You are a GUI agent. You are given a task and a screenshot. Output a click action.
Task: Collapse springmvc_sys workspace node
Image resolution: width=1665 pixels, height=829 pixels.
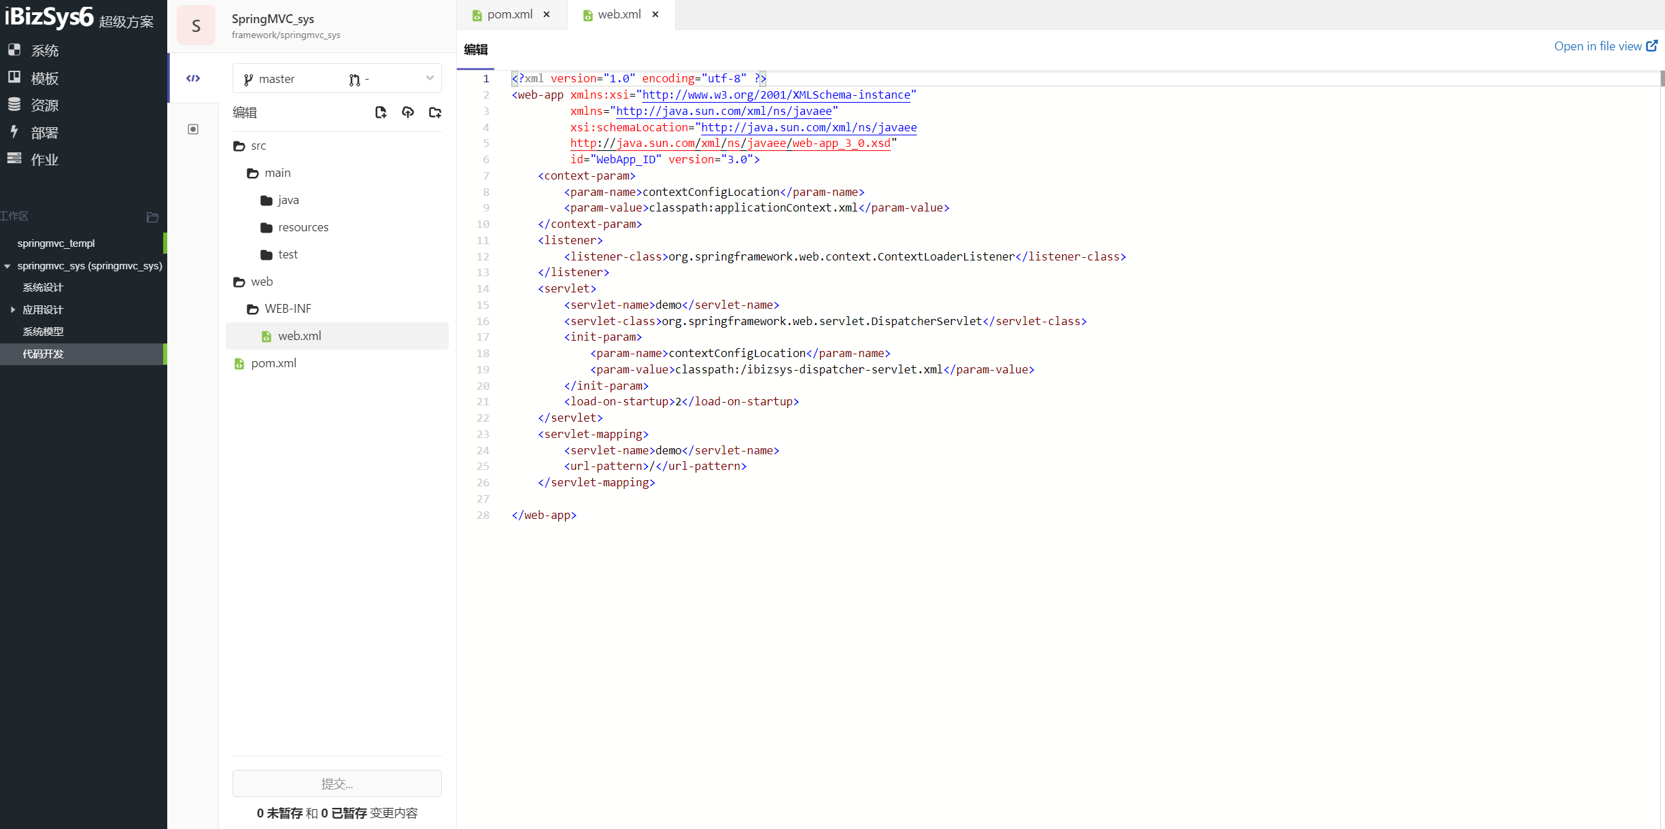coord(7,266)
